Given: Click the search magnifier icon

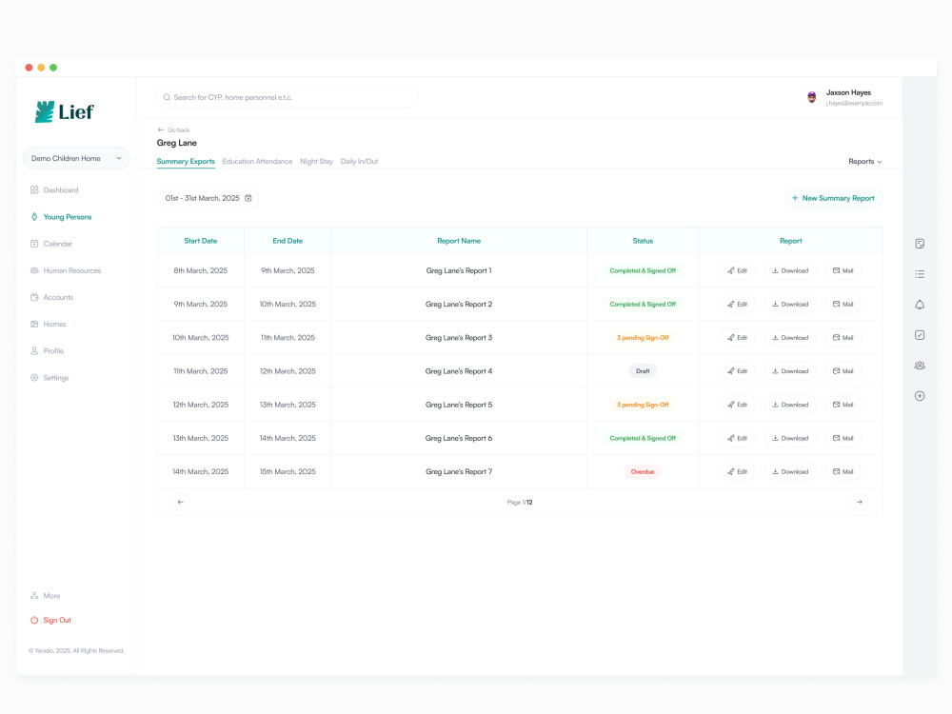Looking at the screenshot, I should tap(167, 97).
